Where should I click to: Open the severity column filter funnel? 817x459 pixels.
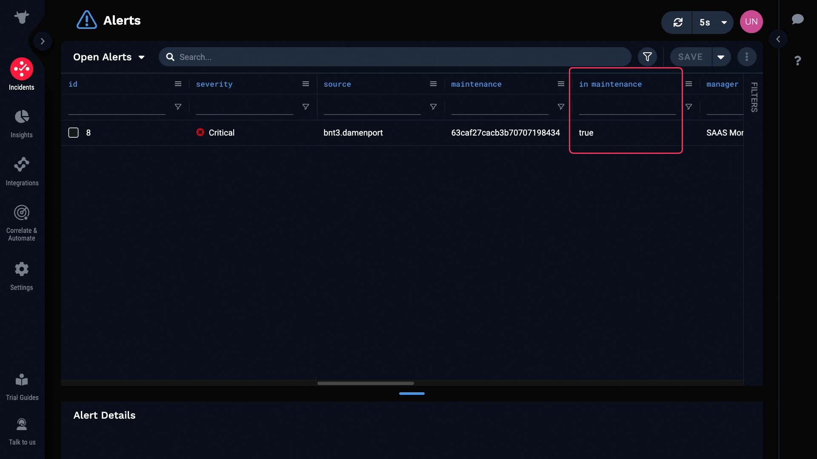pyautogui.click(x=306, y=107)
